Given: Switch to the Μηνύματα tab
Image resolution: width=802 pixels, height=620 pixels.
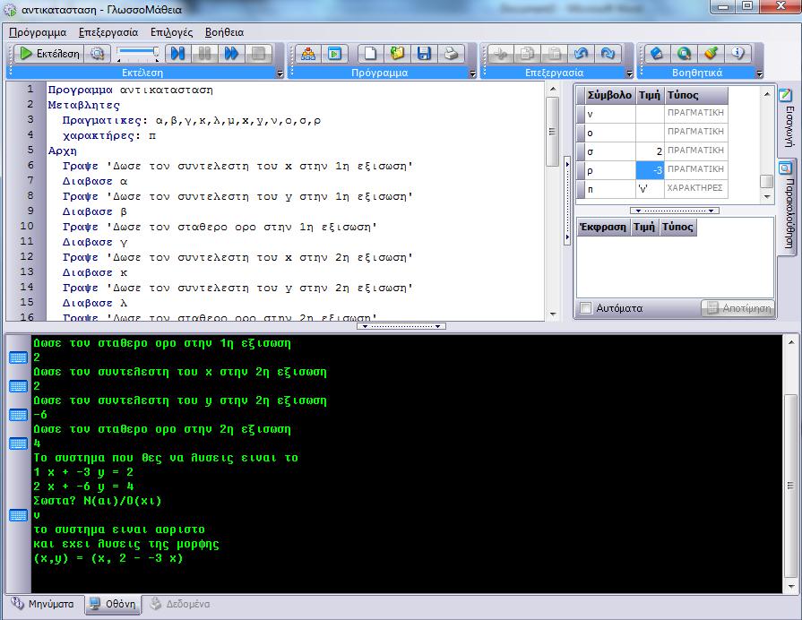Looking at the screenshot, I should point(44,604).
